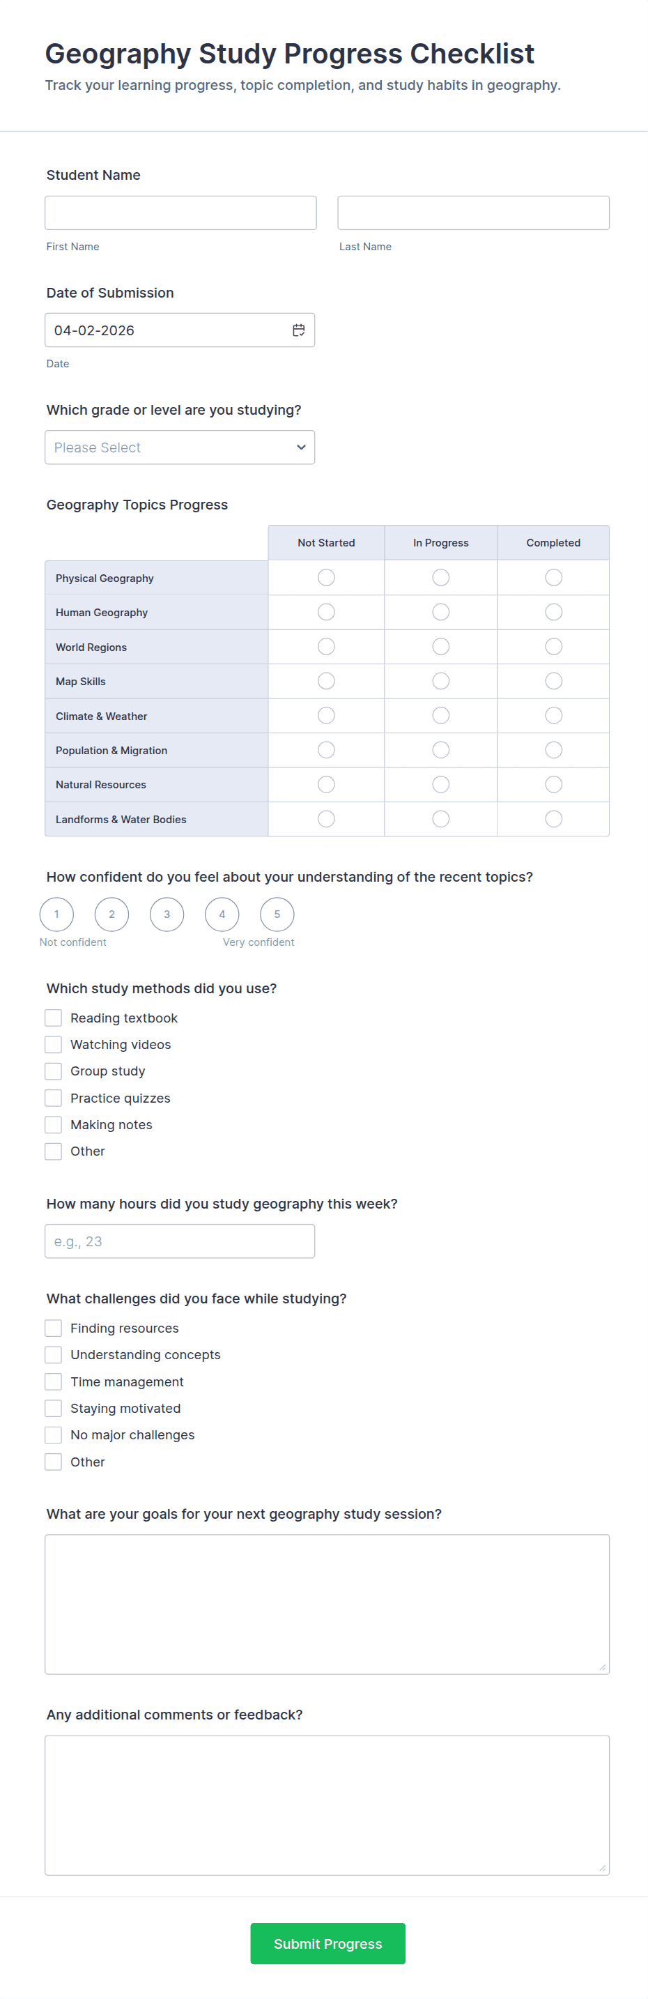648x1999 pixels.
Task: Tick the Practice quizzes checkbox
Action: pos(53,1098)
